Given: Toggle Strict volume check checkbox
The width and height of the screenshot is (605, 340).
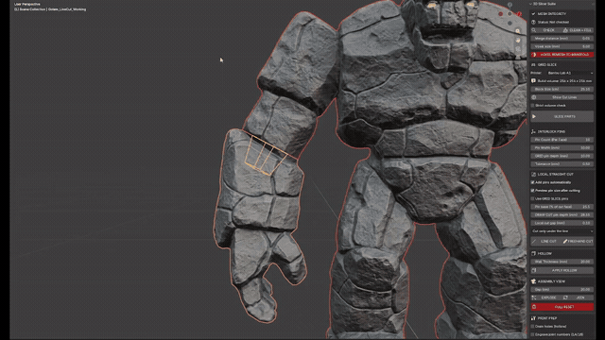Looking at the screenshot, I should 533,105.
